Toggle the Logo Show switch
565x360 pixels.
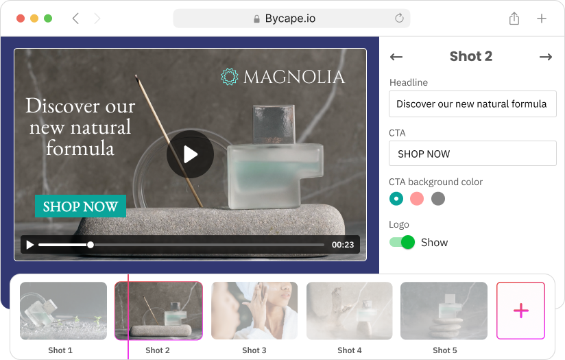coord(402,242)
